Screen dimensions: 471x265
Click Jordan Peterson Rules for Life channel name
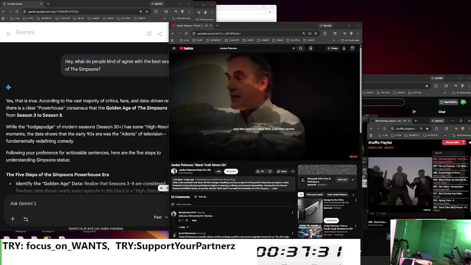point(195,170)
